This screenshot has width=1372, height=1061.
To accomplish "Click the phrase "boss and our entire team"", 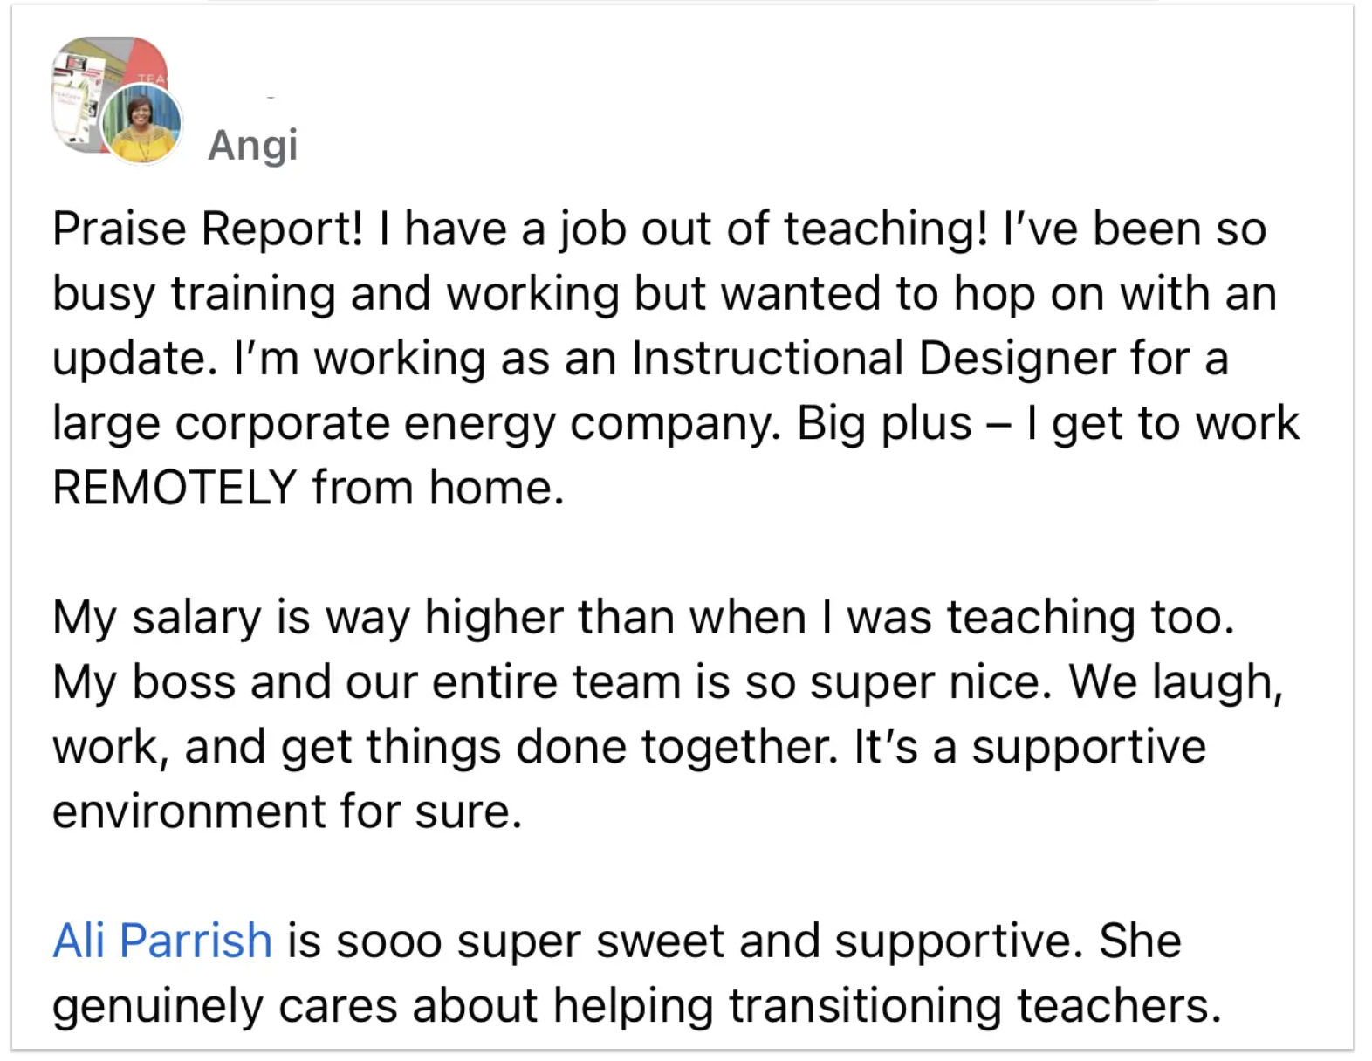I will pyautogui.click(x=406, y=681).
